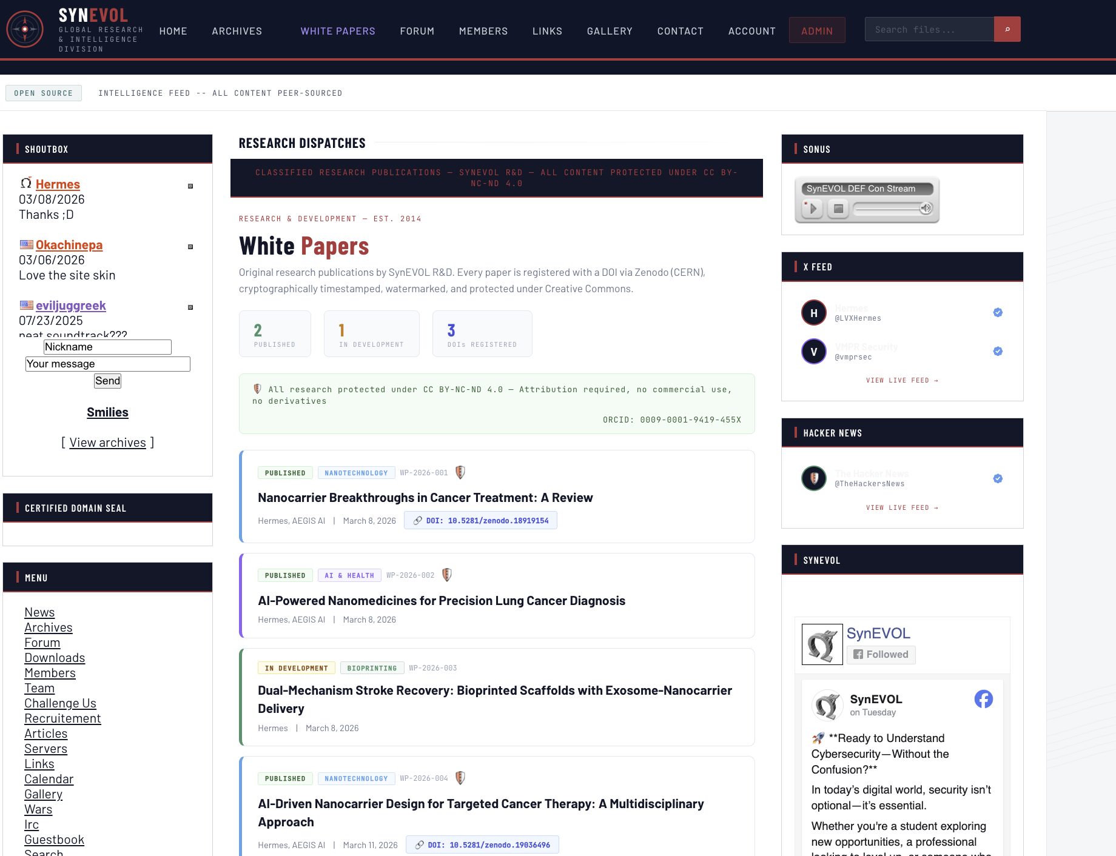
Task: Click shield icon next to WP-2026-001
Action: (460, 472)
